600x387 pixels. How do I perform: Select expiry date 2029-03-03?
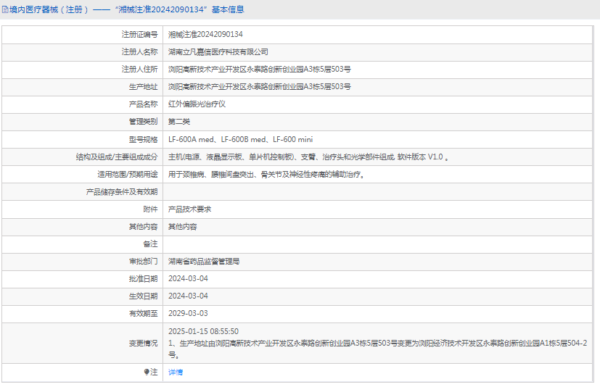click(x=188, y=314)
